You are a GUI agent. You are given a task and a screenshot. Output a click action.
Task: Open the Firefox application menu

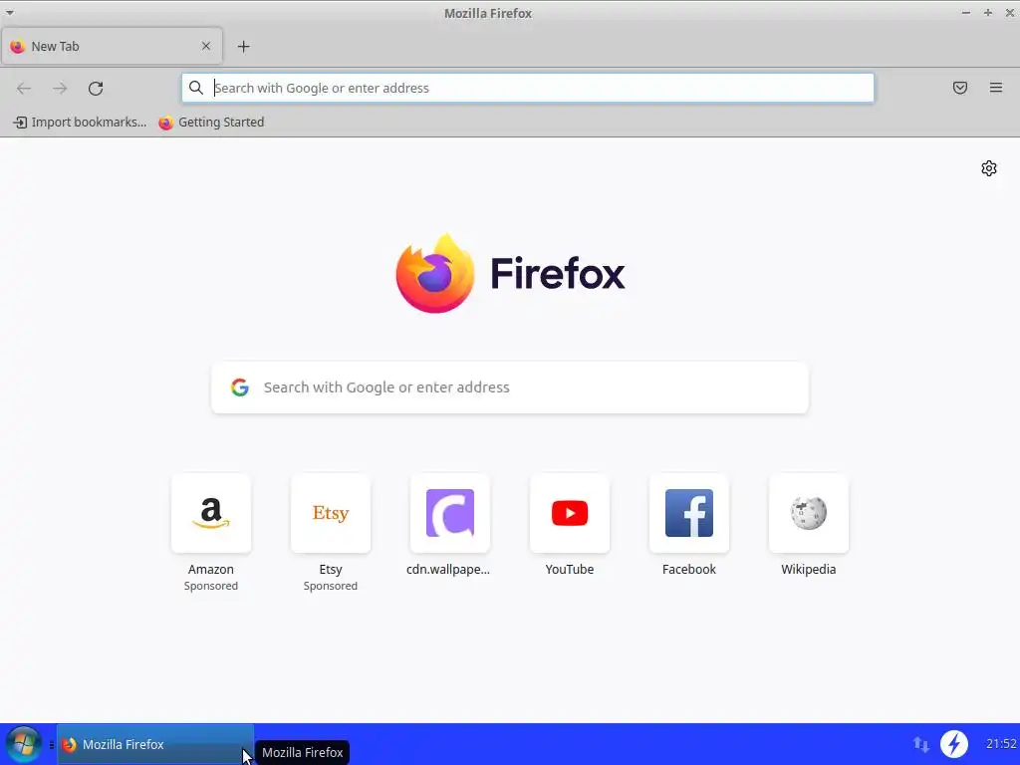[996, 88]
